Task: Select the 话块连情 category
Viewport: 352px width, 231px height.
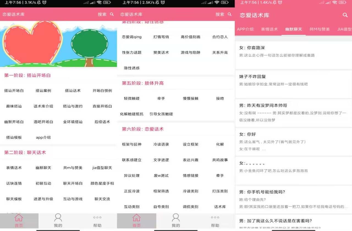Action: 14,183
